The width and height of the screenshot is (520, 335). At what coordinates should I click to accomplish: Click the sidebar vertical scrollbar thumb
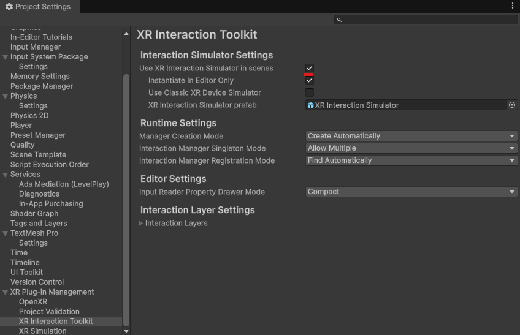126,200
